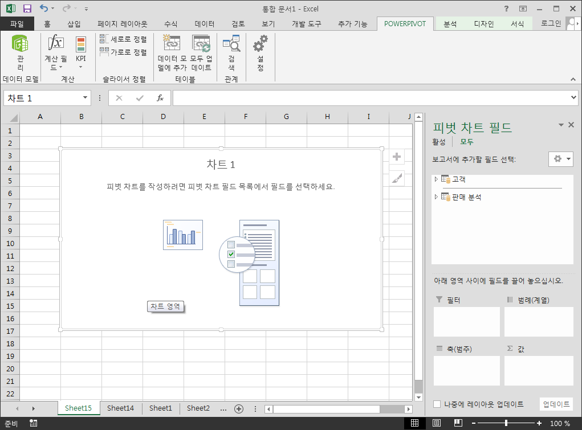Click the formula bar Enter checkmark icon
The width and height of the screenshot is (582, 430).
point(140,98)
